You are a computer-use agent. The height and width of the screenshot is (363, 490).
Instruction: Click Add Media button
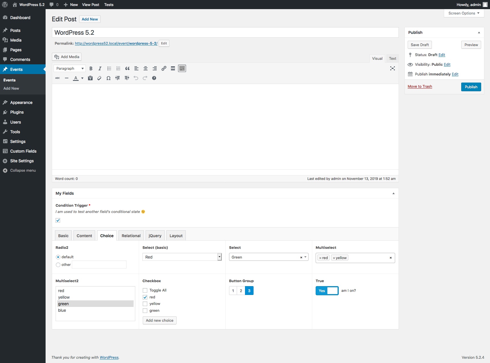click(67, 57)
